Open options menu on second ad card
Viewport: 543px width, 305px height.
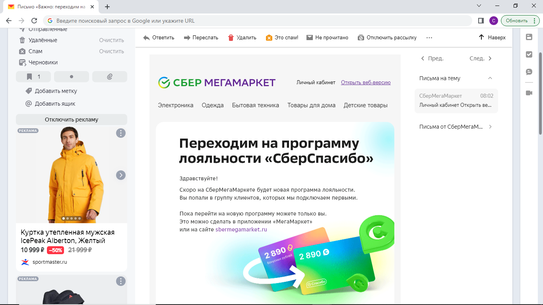click(121, 281)
